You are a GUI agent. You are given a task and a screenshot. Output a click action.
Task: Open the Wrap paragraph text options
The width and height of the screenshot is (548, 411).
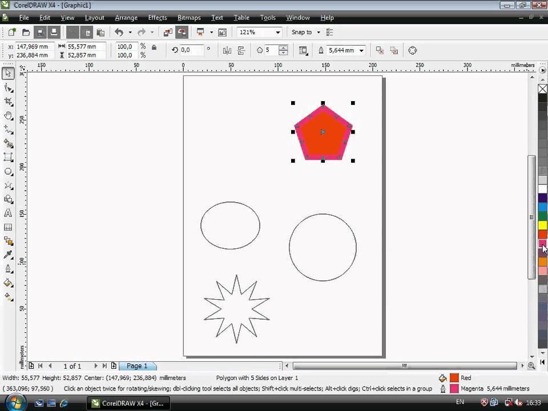(x=303, y=50)
